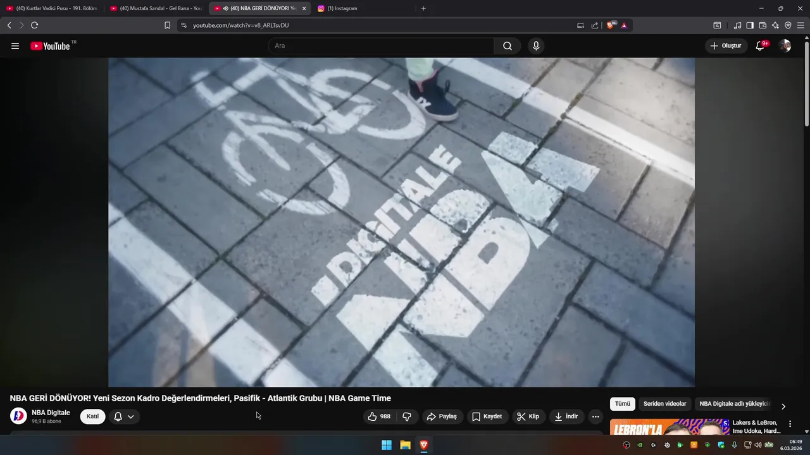The width and height of the screenshot is (810, 455).
Task: Bookmark this page via the bookmark icon
Action: tap(167, 25)
